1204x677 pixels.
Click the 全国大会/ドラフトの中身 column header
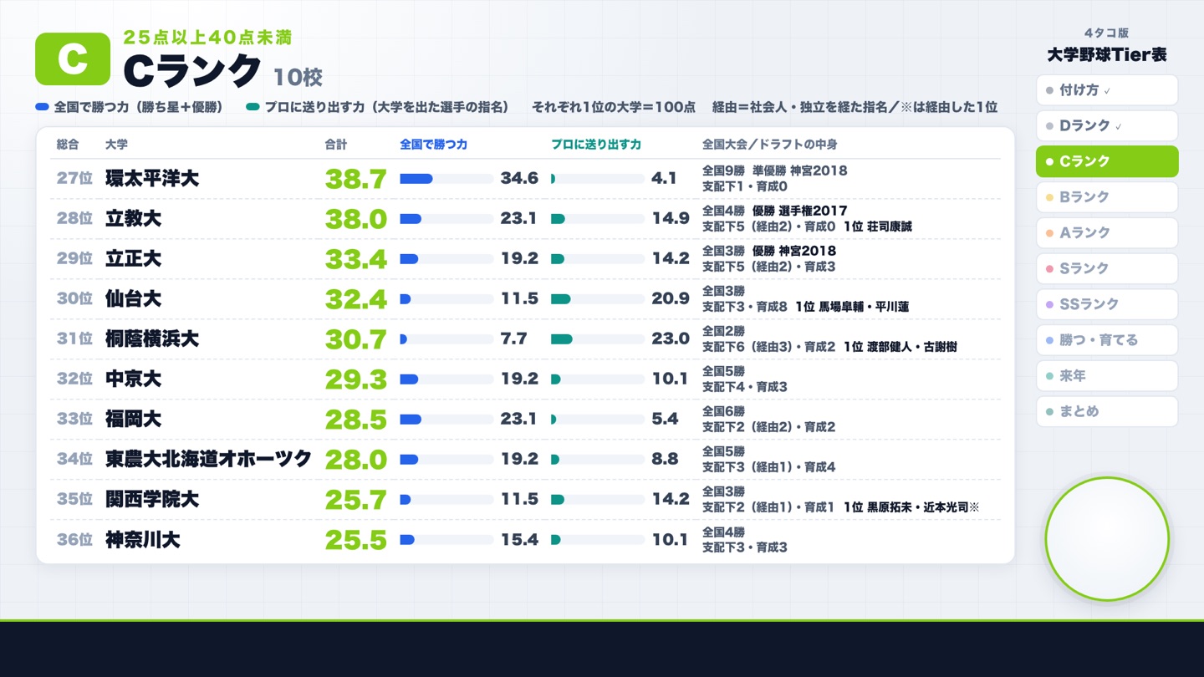[770, 145]
